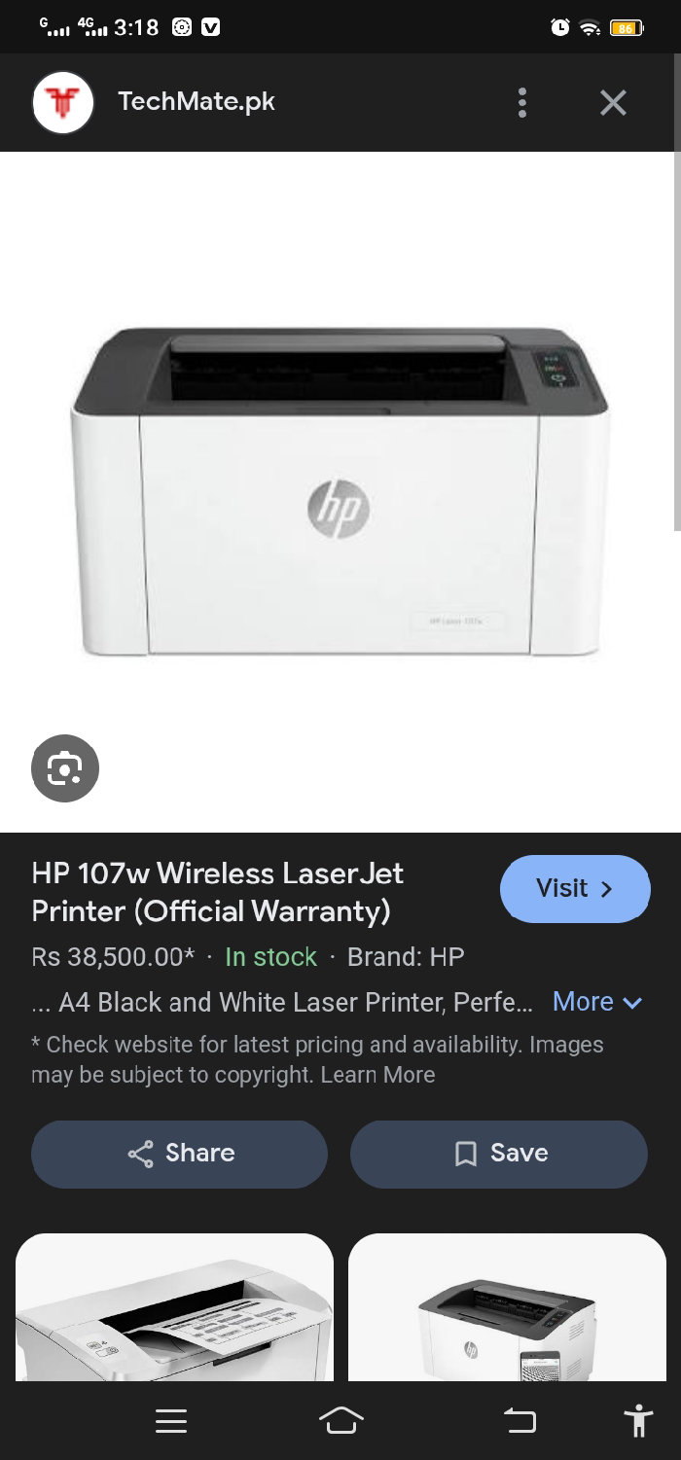
Task: Tap the TechMate.pk source name
Action: tap(197, 101)
